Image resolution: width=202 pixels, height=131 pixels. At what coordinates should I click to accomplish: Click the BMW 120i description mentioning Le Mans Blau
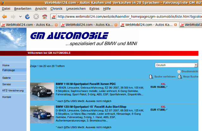click(x=100, y=116)
